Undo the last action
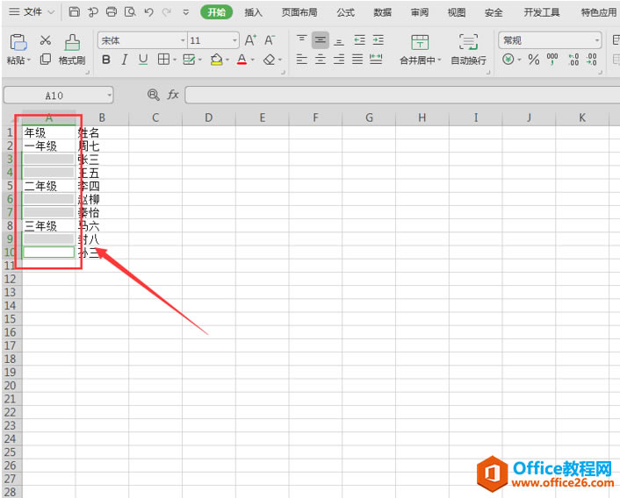 click(148, 12)
